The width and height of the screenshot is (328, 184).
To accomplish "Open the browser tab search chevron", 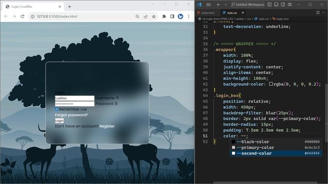I will pyautogui.click(x=153, y=4).
